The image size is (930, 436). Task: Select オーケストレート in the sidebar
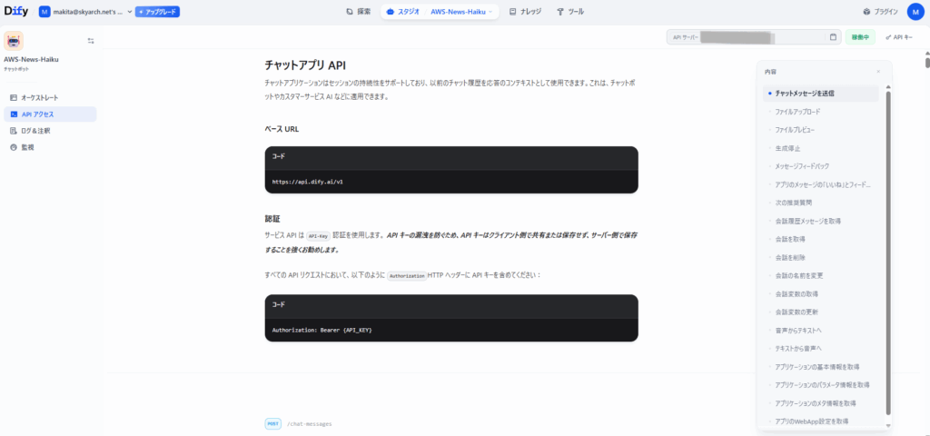point(40,97)
